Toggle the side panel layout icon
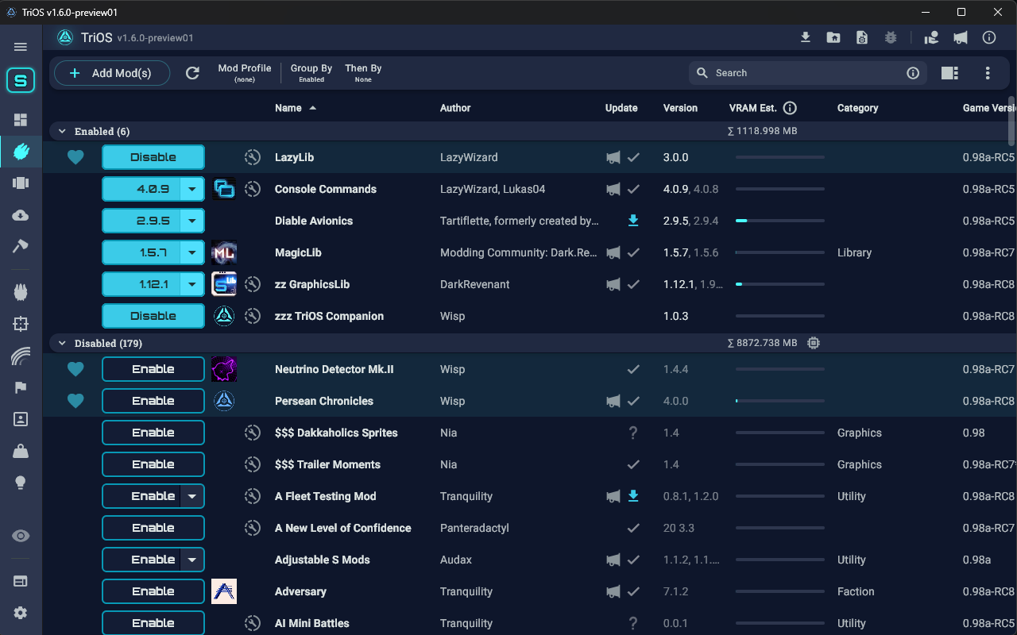Screen dimensions: 1017x635 coord(949,73)
